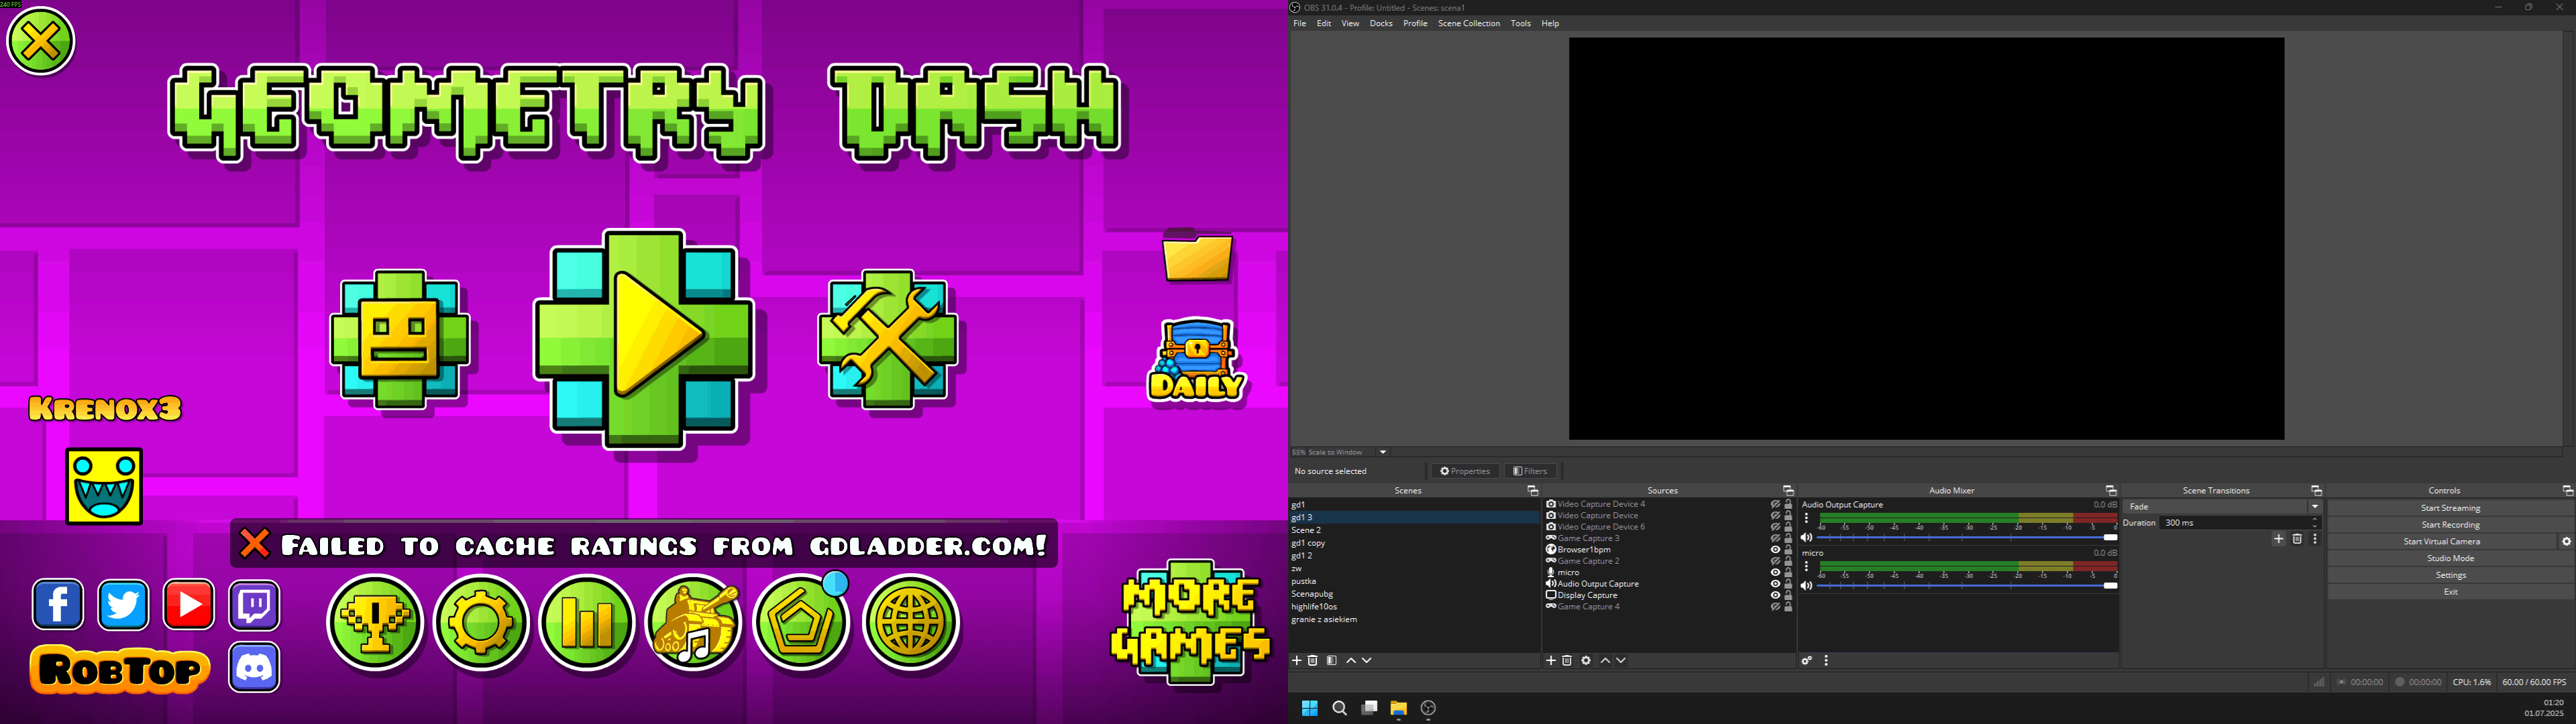Click the More Games button

tap(1190, 622)
